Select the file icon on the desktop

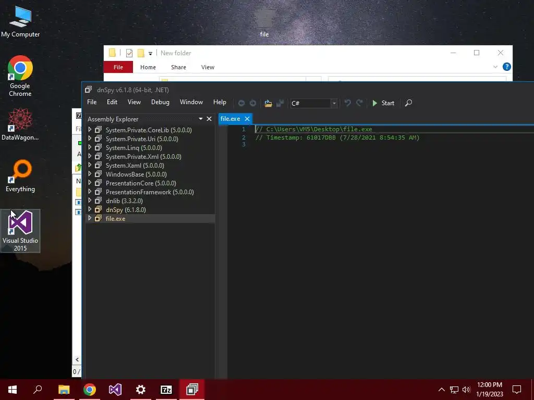(264, 23)
